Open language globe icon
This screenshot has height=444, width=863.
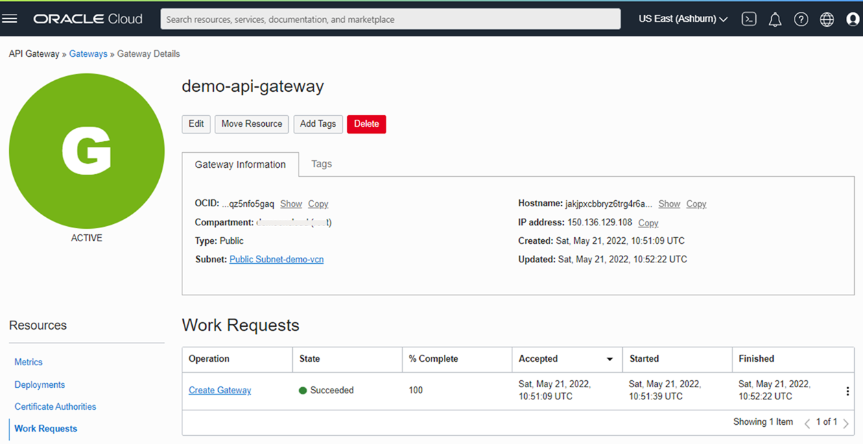[827, 19]
